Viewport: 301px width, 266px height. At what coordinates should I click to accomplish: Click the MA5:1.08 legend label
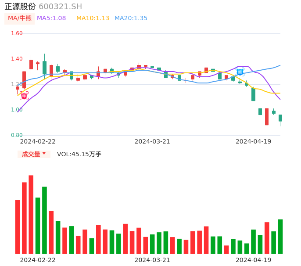(51, 18)
